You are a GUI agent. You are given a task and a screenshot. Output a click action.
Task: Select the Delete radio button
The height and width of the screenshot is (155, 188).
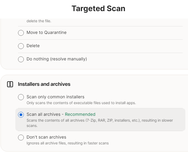coord(21,46)
